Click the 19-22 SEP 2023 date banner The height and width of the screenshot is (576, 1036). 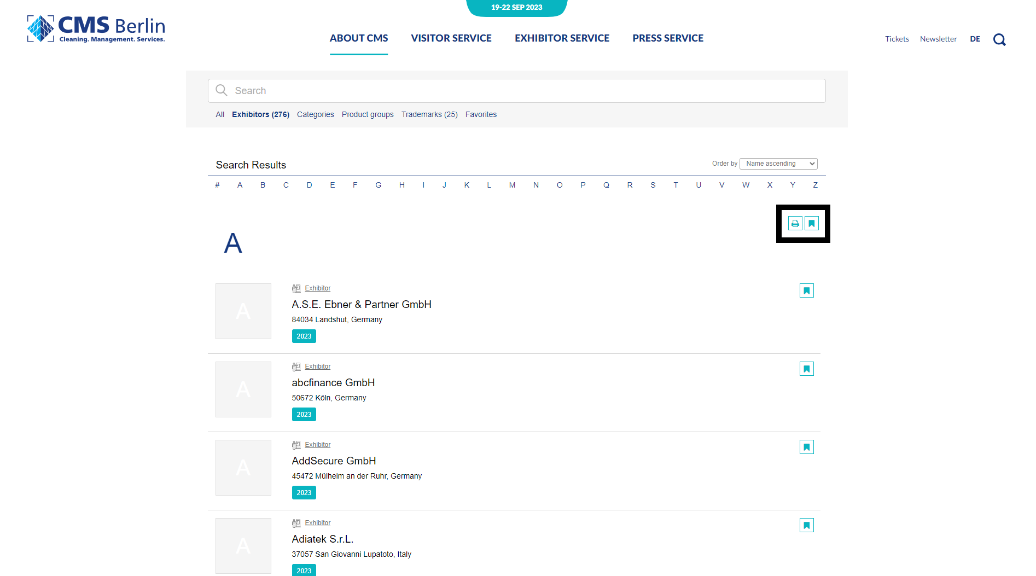tap(517, 8)
